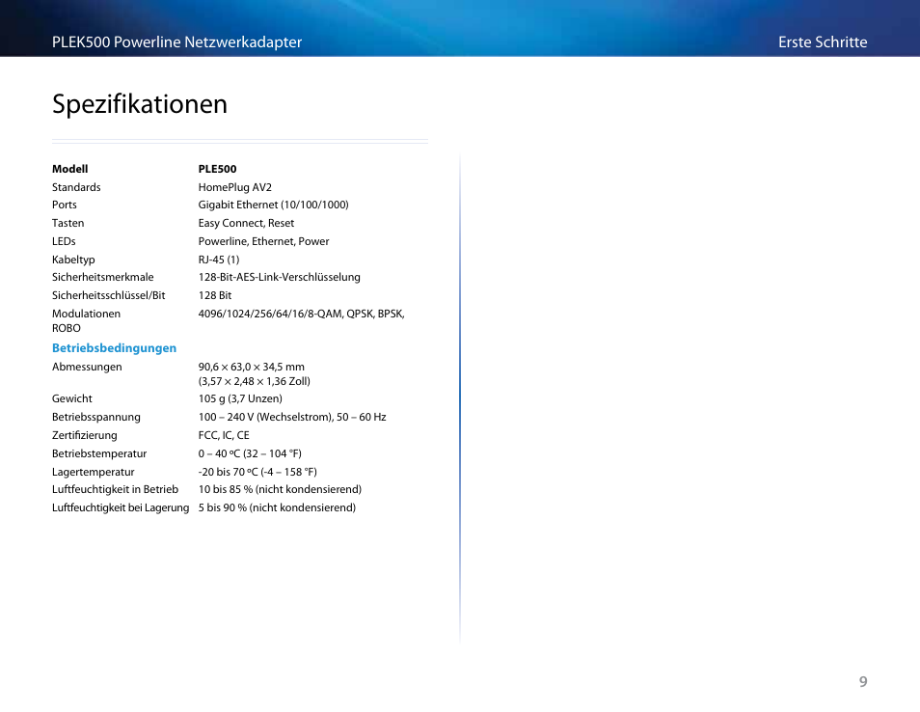Click the 128-Bit-AES-Link-Verschlüsselung value
The width and height of the screenshot is (920, 712).
click(280, 277)
